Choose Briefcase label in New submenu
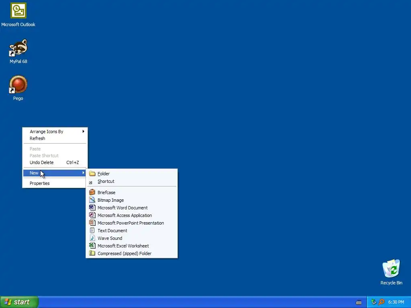This screenshot has width=411, height=308. [x=106, y=192]
